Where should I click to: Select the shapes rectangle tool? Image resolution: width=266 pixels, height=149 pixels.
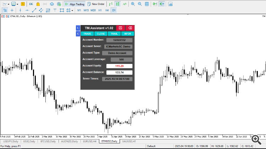[62, 10]
